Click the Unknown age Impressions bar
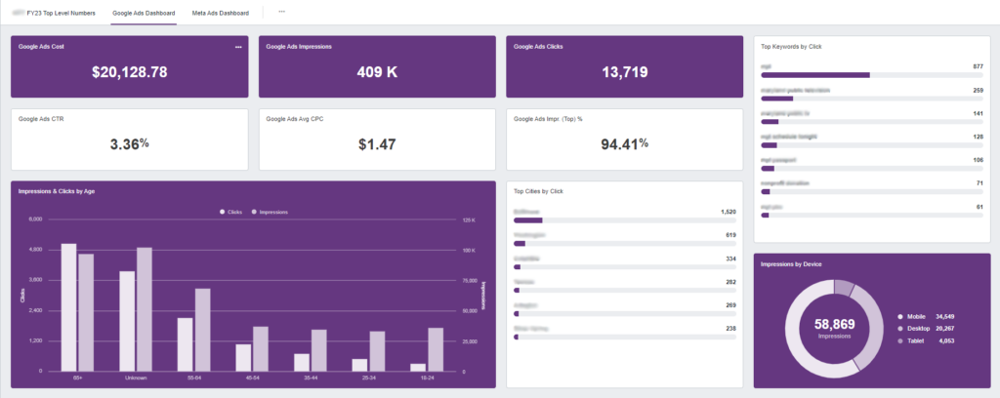The image size is (1000, 398). (x=145, y=309)
